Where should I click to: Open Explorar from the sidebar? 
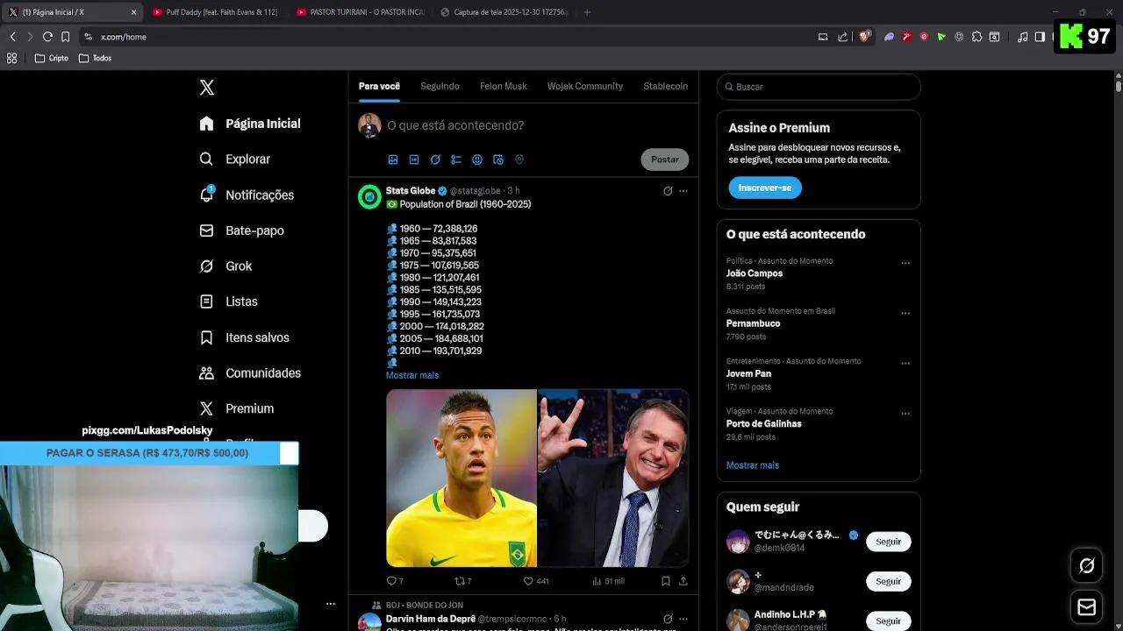point(234,160)
